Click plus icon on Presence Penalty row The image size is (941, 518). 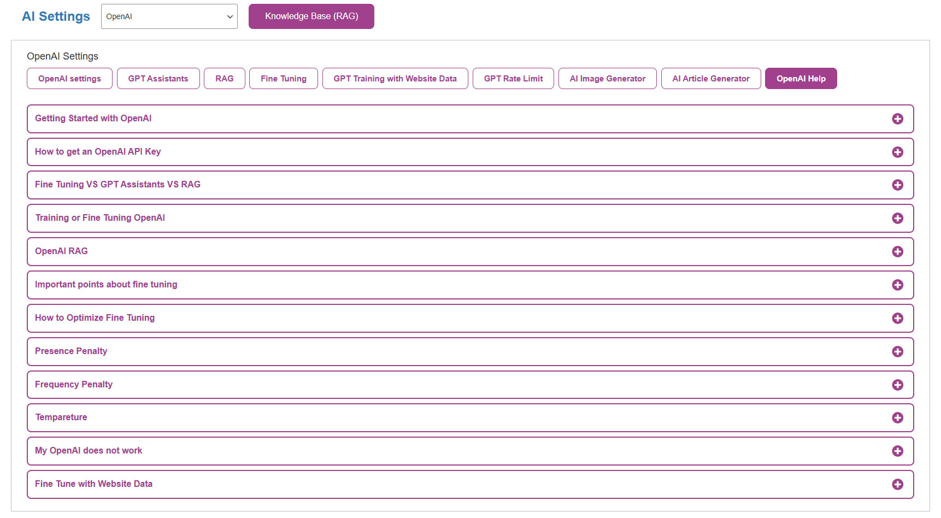click(x=897, y=352)
